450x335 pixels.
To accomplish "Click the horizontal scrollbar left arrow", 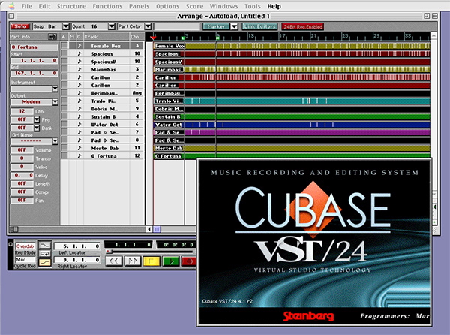I will click(x=149, y=229).
